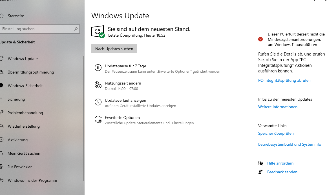Viewport: 327px width, 195px height.
Task: Click the 'Update & Sicherheit' sidebar heading
Action: point(17,42)
